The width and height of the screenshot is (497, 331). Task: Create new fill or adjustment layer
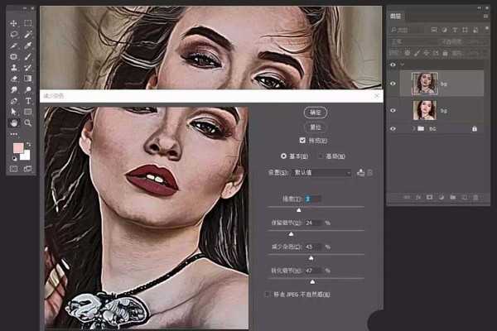tap(442, 197)
